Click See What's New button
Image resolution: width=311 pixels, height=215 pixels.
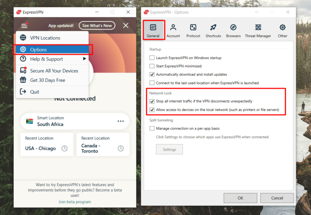coord(97,26)
